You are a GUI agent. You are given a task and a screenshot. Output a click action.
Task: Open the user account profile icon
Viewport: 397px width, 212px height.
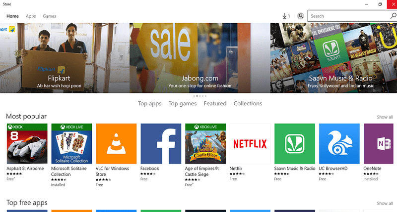coord(301,16)
